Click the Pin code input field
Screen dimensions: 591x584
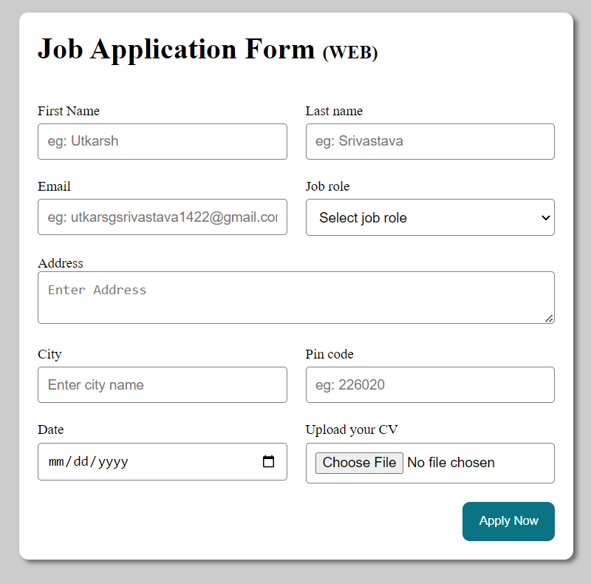(x=430, y=385)
